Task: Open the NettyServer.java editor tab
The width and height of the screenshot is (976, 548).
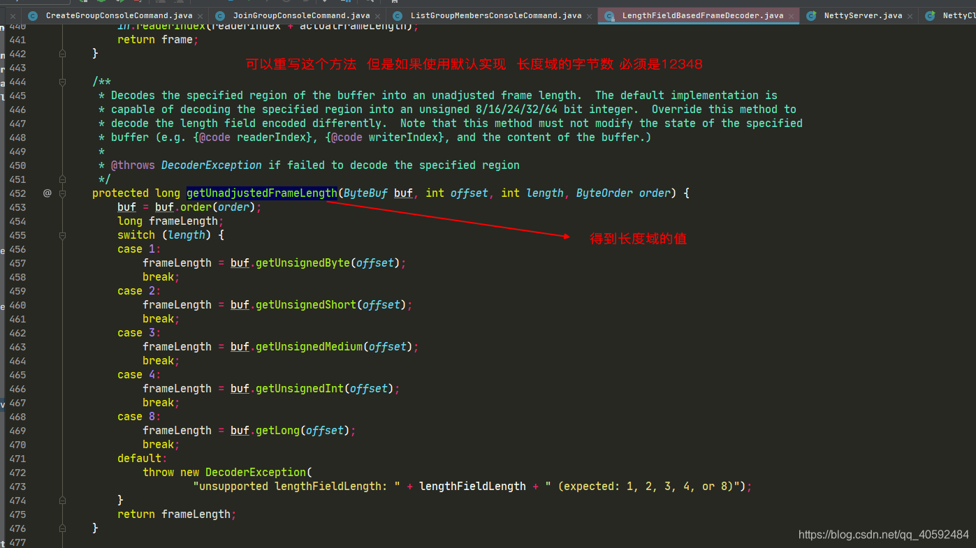Action: pyautogui.click(x=863, y=15)
